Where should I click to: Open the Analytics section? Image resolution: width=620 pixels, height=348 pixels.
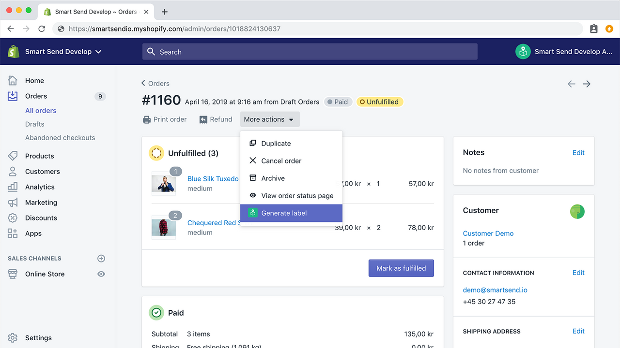39,187
